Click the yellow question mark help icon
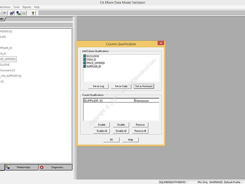 point(33,13)
